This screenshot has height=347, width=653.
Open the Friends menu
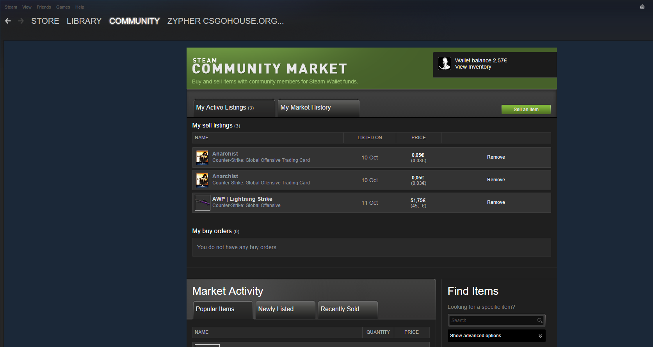point(44,7)
